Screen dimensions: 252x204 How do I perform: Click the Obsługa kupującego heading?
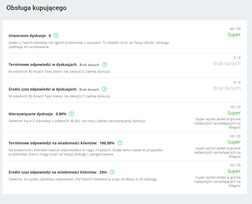(36, 8)
